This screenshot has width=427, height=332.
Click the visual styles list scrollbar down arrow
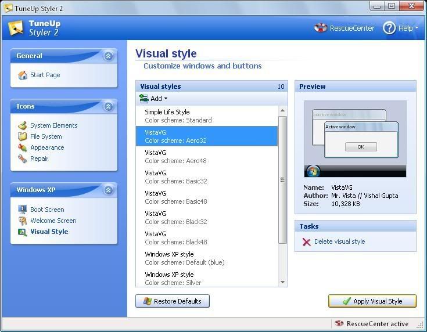pos(283,283)
